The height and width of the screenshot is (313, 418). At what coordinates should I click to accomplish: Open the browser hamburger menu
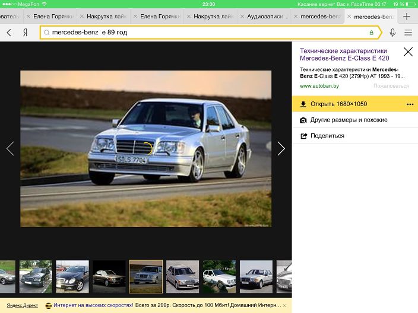(408, 33)
